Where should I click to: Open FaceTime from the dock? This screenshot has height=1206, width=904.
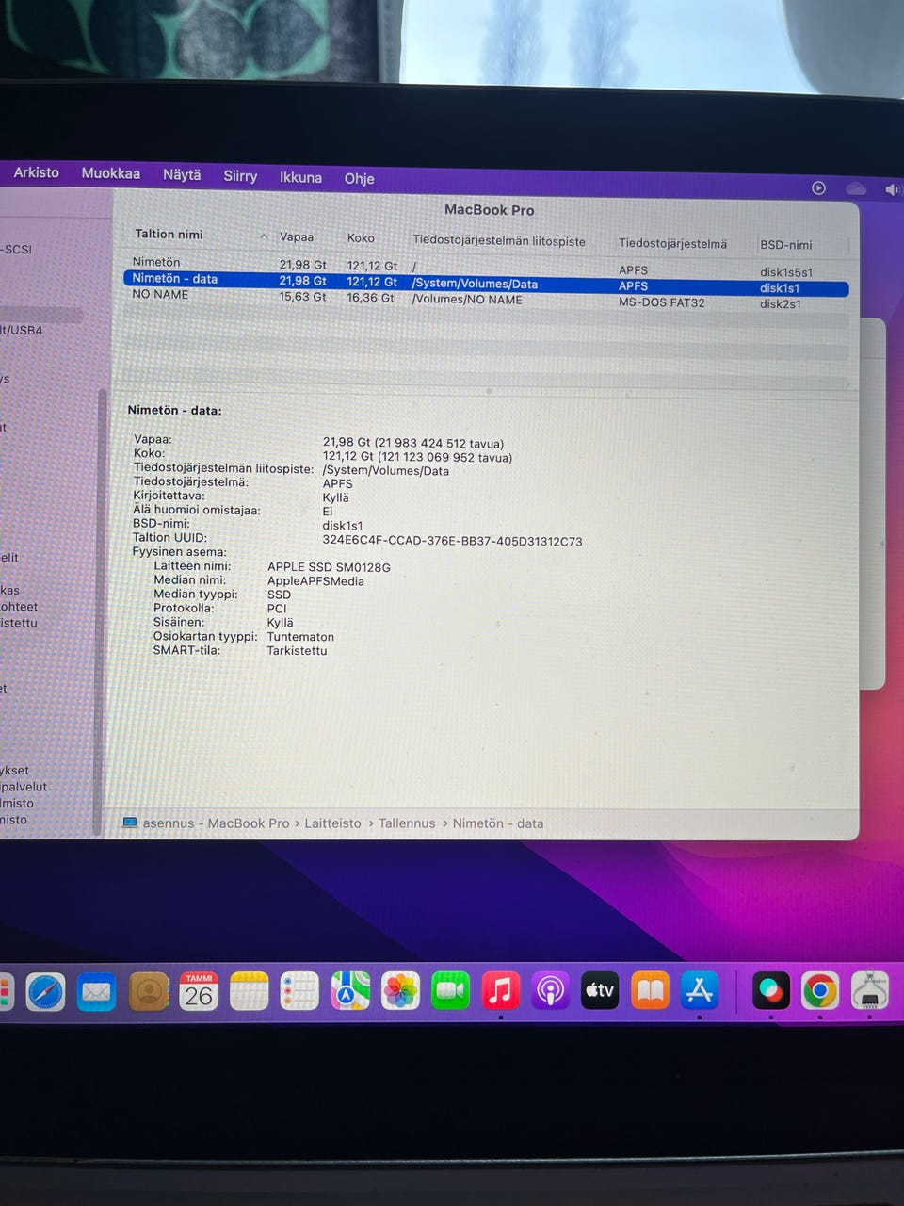(450, 991)
